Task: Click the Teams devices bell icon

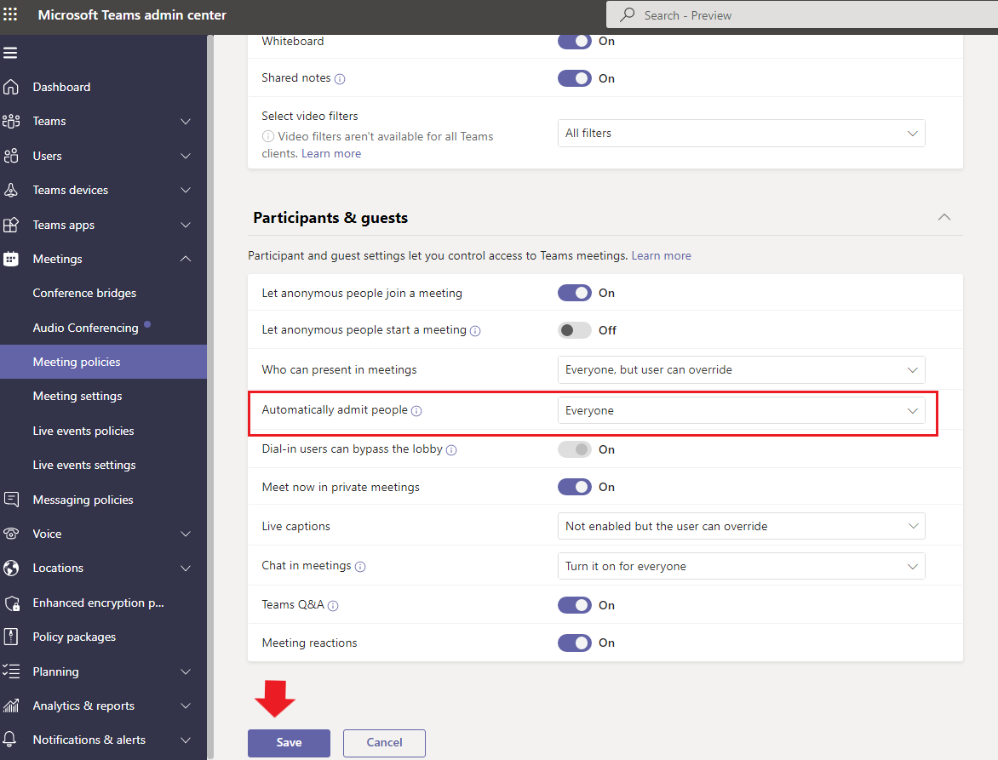Action: tap(11, 190)
